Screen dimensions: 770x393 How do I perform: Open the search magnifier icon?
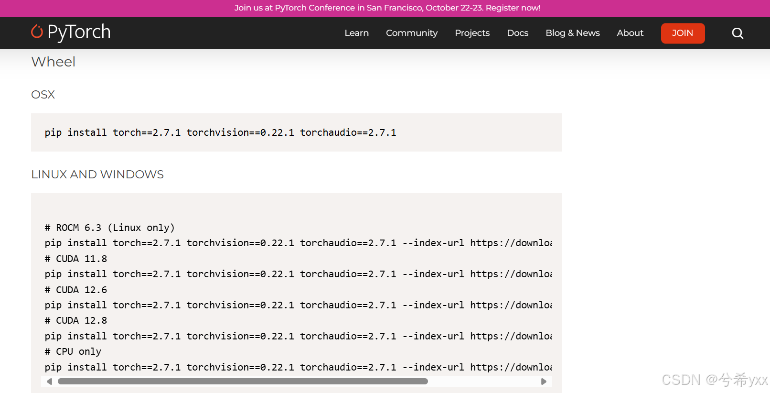coord(738,33)
